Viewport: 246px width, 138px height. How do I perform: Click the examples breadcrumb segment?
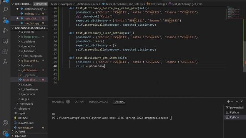66,4
